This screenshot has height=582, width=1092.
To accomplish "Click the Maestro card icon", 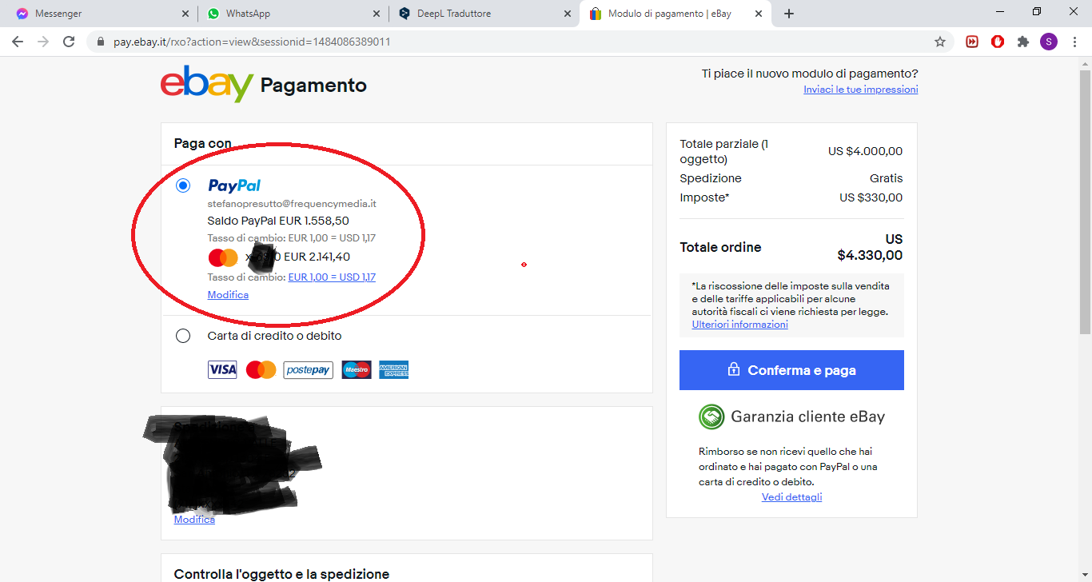I will pyautogui.click(x=357, y=370).
